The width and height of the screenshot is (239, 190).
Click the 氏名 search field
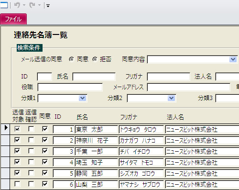pos(94,77)
